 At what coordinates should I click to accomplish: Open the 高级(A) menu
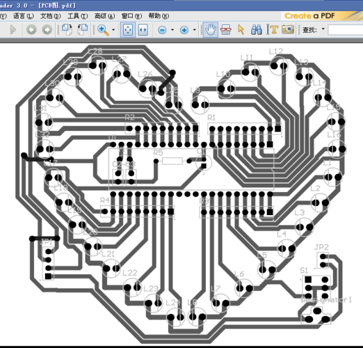104,16
